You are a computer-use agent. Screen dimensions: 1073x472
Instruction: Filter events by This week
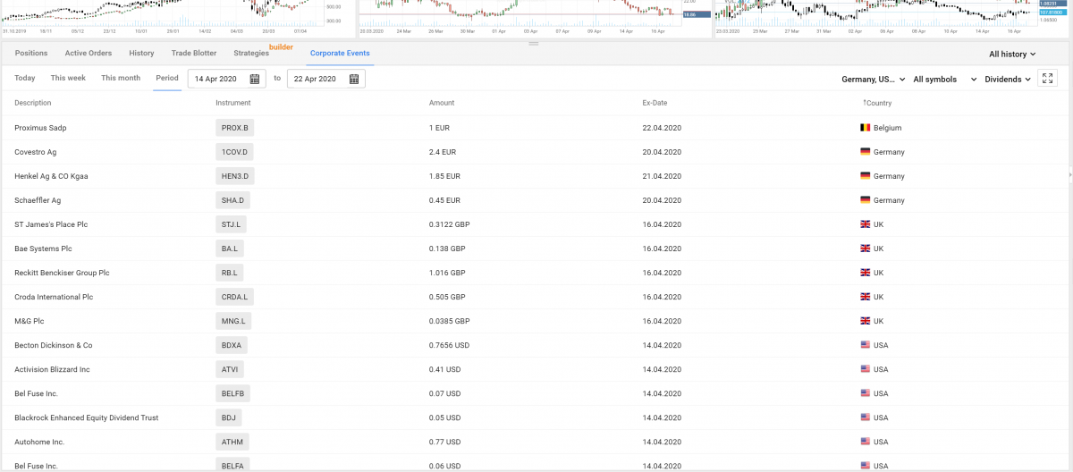pyautogui.click(x=68, y=79)
